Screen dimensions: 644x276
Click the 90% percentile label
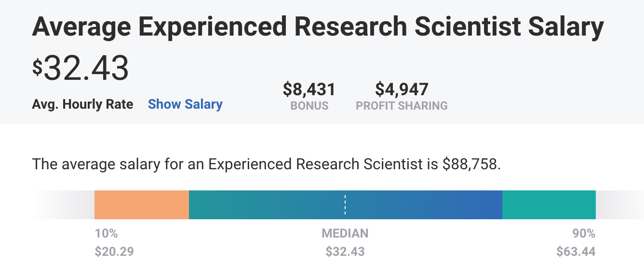point(584,234)
